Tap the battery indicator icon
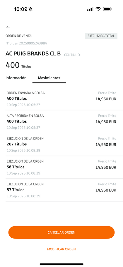123x267 pixels. (107, 9)
